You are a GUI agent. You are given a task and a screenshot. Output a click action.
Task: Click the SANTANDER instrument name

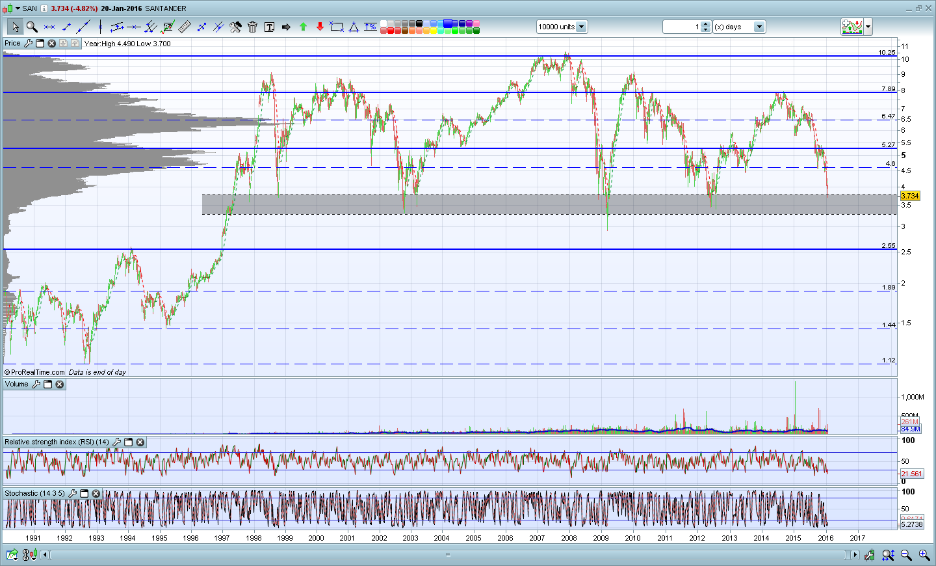point(166,8)
